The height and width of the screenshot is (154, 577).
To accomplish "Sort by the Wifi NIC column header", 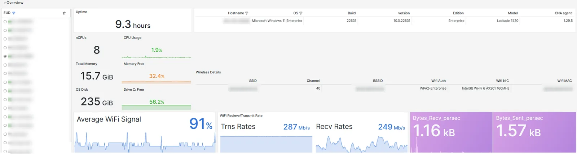I will (x=502, y=81).
